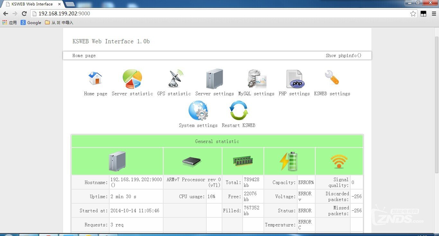This screenshot has width=439, height=236.
Task: Click the MySQL settings text label
Action: coord(256,94)
